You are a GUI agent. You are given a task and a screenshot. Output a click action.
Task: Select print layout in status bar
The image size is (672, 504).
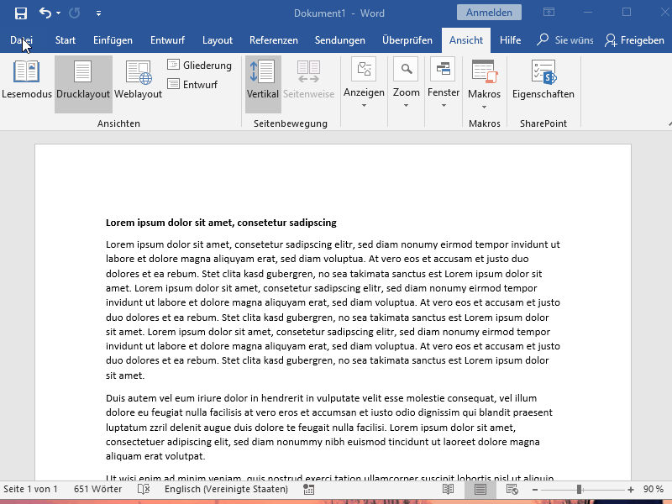coord(480,489)
